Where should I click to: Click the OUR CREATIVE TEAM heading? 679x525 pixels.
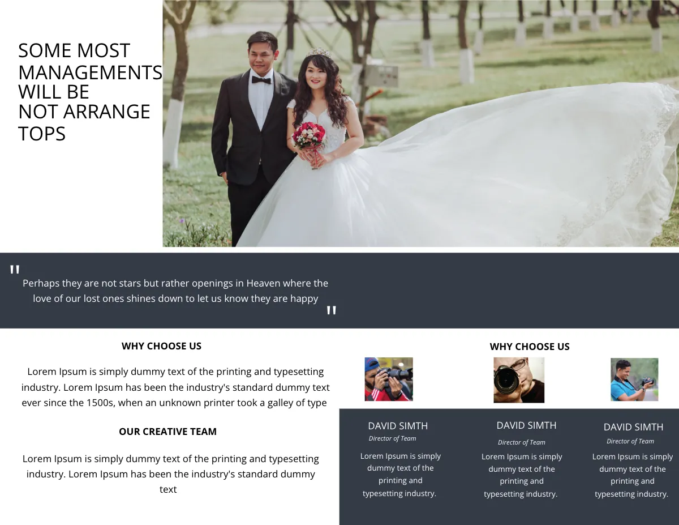(167, 431)
